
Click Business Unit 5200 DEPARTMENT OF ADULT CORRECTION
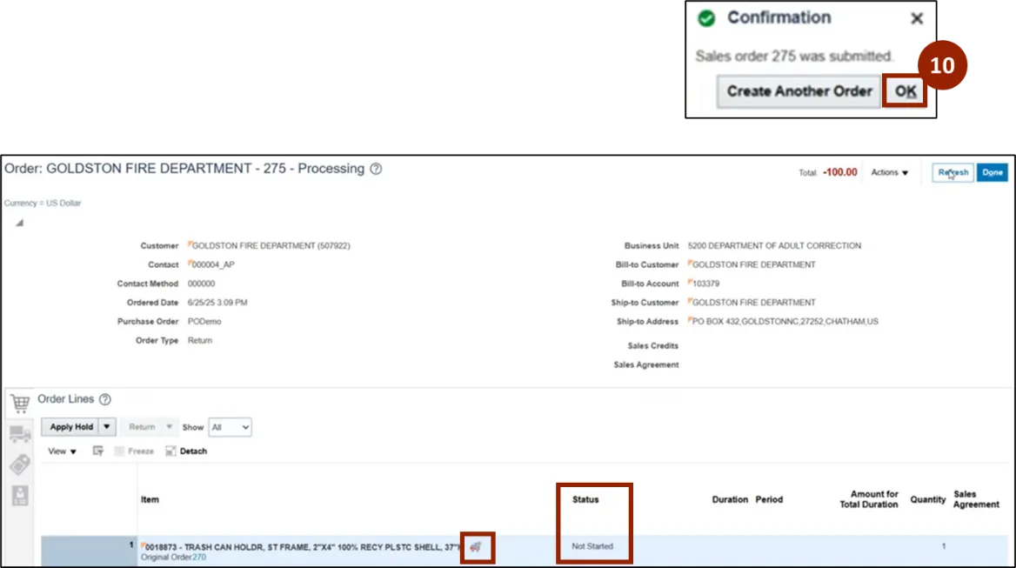tap(774, 246)
